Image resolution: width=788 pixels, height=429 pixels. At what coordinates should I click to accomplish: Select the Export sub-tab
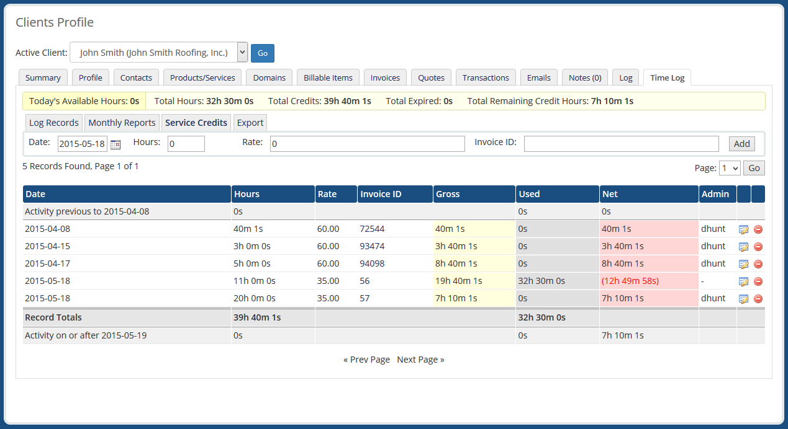pyautogui.click(x=250, y=122)
